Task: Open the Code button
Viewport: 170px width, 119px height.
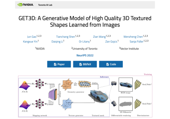Action: click(111, 64)
